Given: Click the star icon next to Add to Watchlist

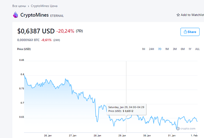Looking at the screenshot, I should (x=178, y=15).
